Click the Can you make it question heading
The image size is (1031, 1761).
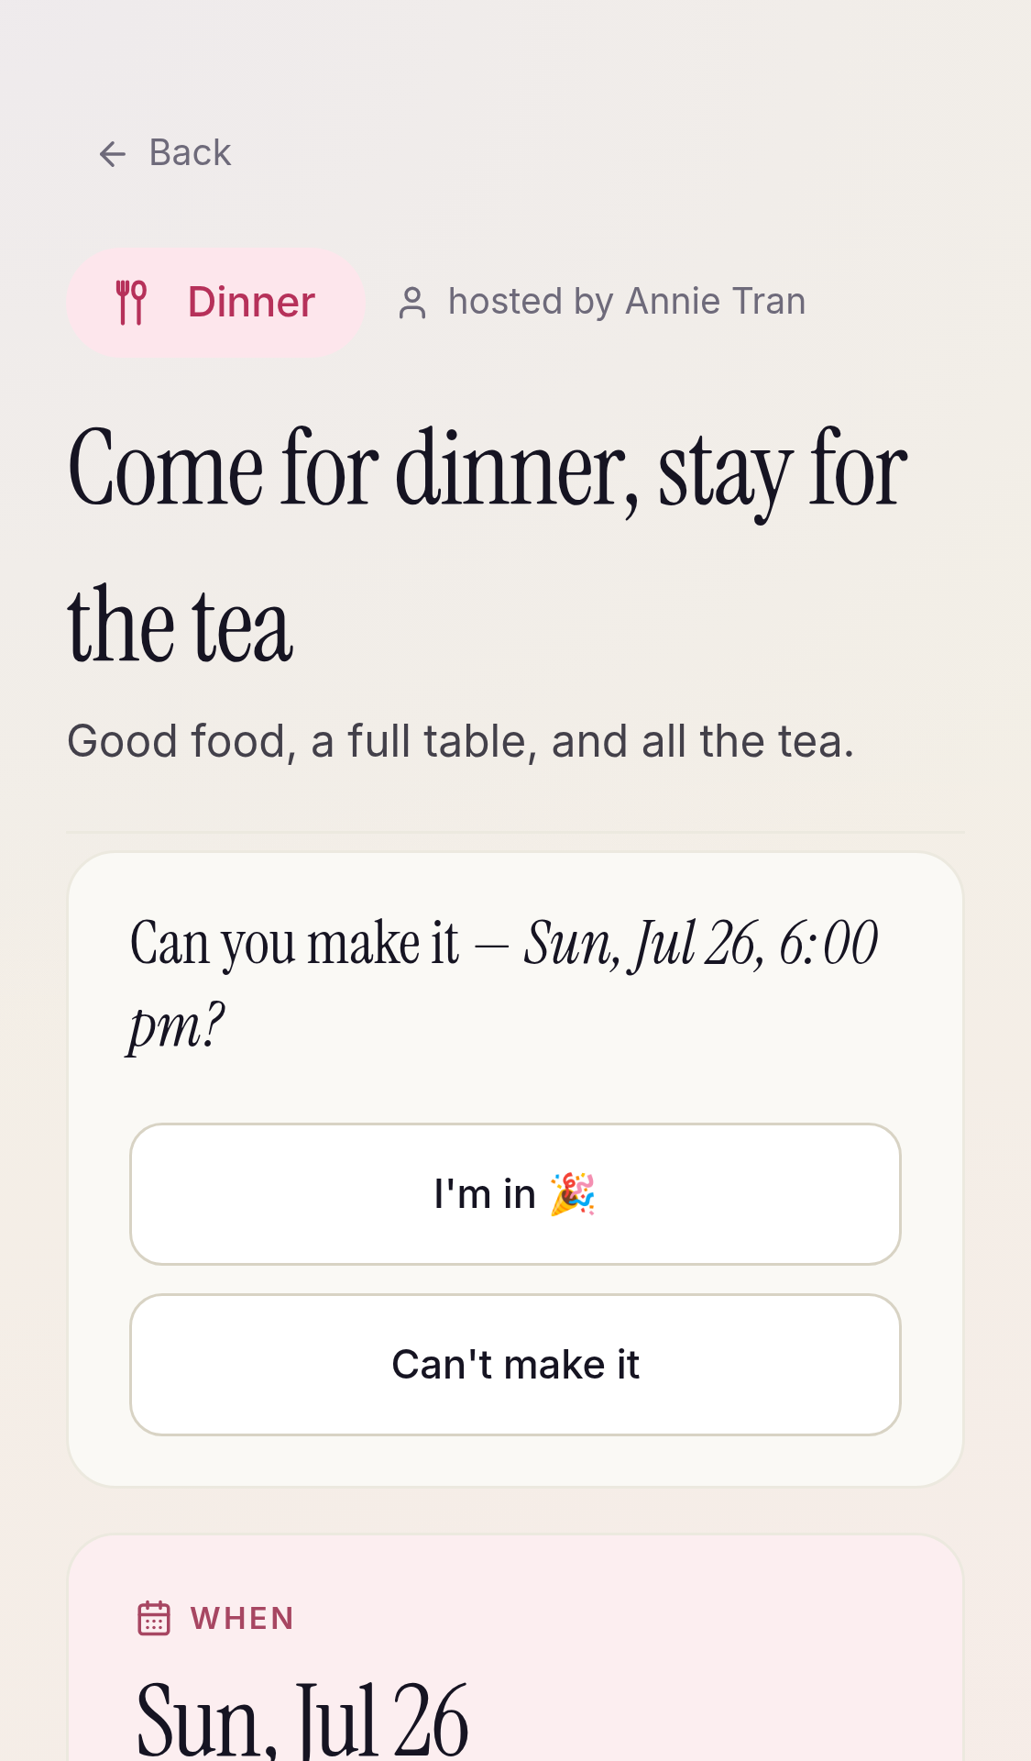pyautogui.click(x=504, y=983)
